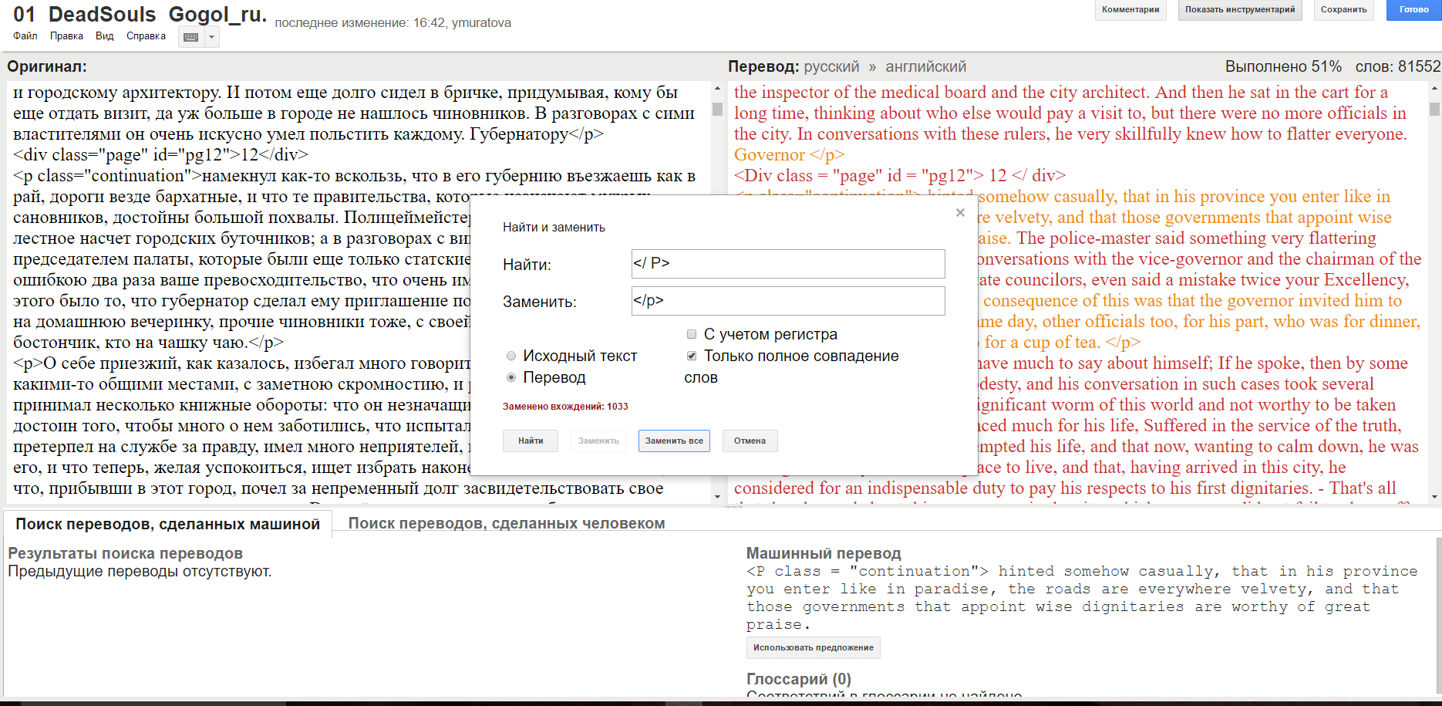1442x706 pixels.
Task: Open the Вид menu
Action: pos(104,35)
